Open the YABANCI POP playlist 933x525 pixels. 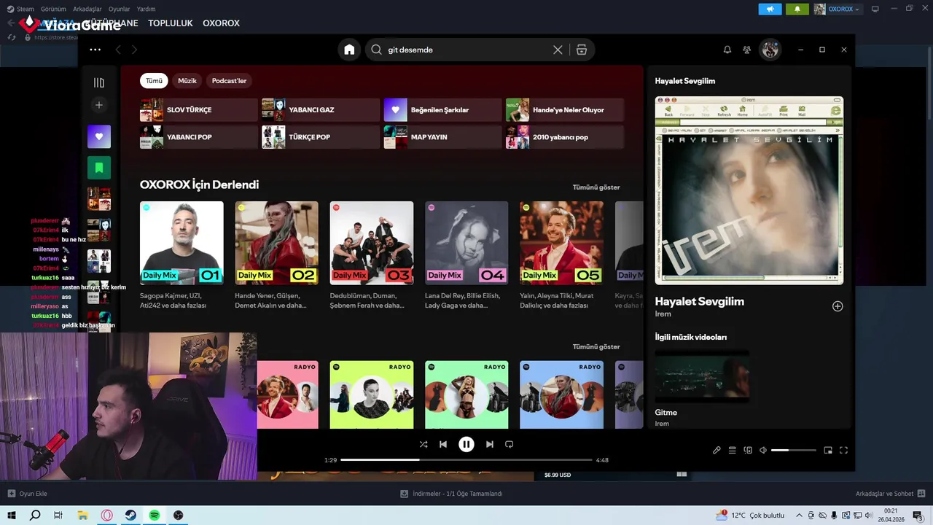199,137
